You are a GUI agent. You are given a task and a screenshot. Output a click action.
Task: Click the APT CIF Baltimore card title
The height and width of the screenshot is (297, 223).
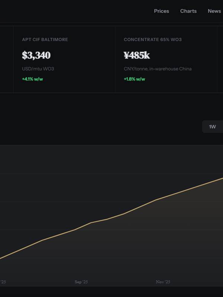click(45, 39)
